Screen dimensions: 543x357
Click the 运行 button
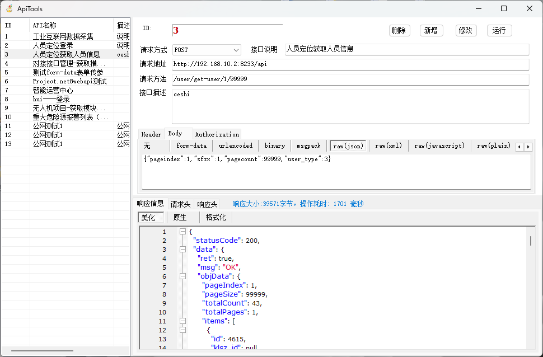click(x=499, y=30)
